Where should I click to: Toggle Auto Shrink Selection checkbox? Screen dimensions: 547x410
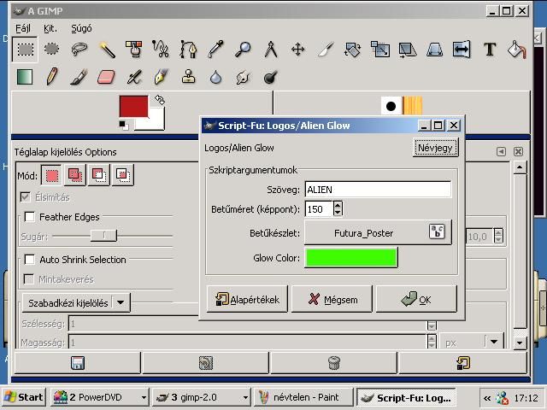coord(30,260)
